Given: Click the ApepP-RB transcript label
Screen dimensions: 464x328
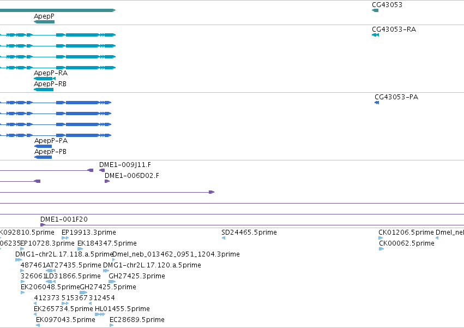Looking at the screenshot, I should (x=50, y=84).
